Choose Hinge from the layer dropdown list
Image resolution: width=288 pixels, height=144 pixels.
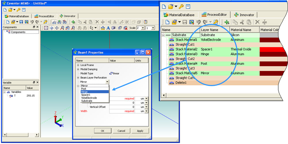coord(95,92)
